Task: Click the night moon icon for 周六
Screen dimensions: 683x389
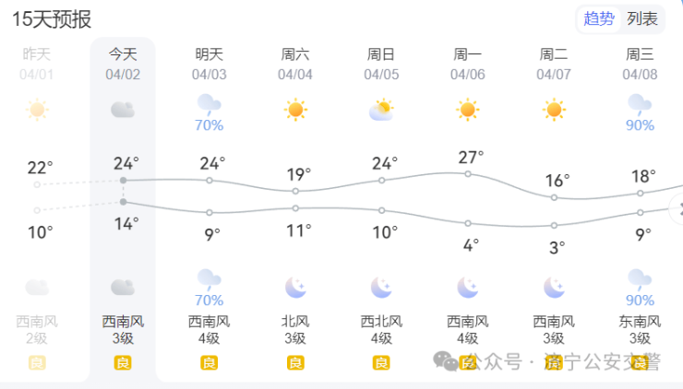Action: (295, 288)
